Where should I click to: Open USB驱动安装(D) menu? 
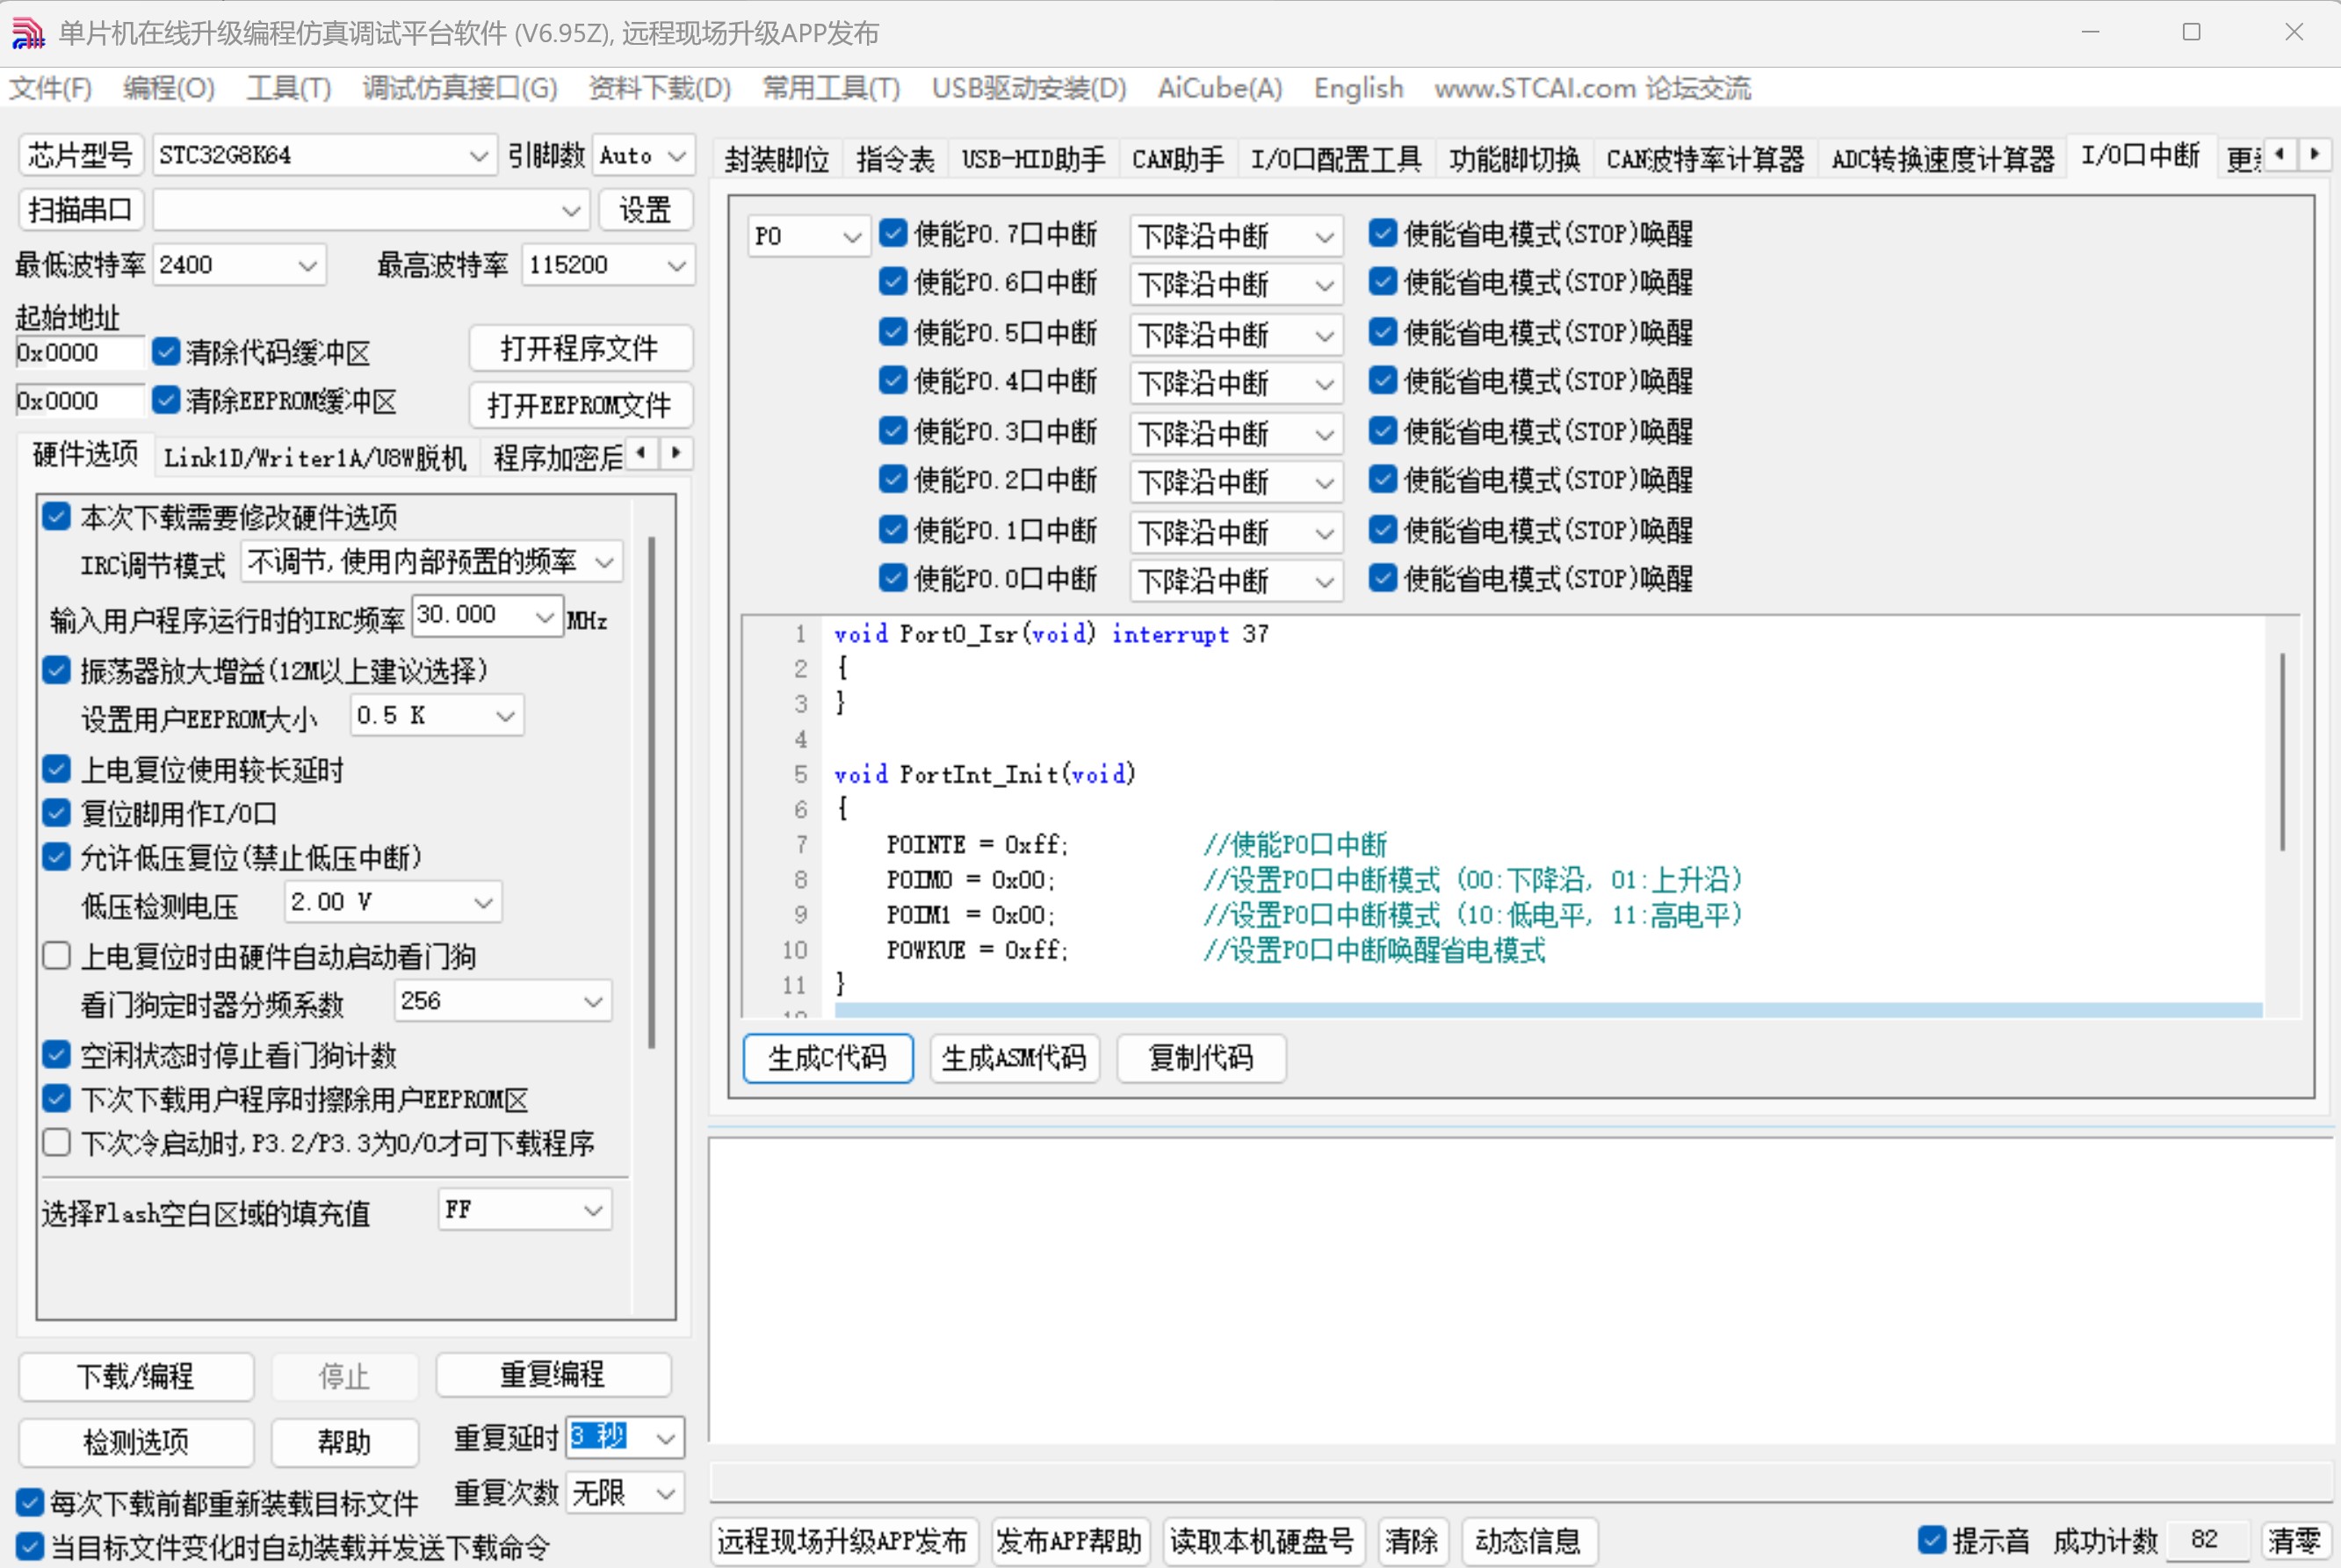pyautogui.click(x=1029, y=88)
